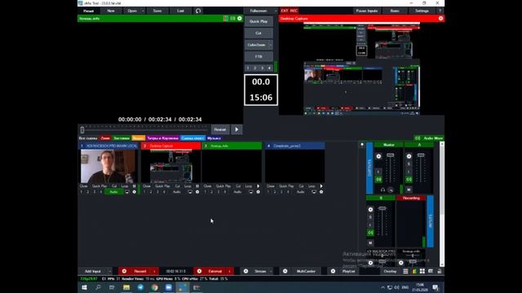
Task: Open the MultiCorder settings gear
Action: (285, 271)
